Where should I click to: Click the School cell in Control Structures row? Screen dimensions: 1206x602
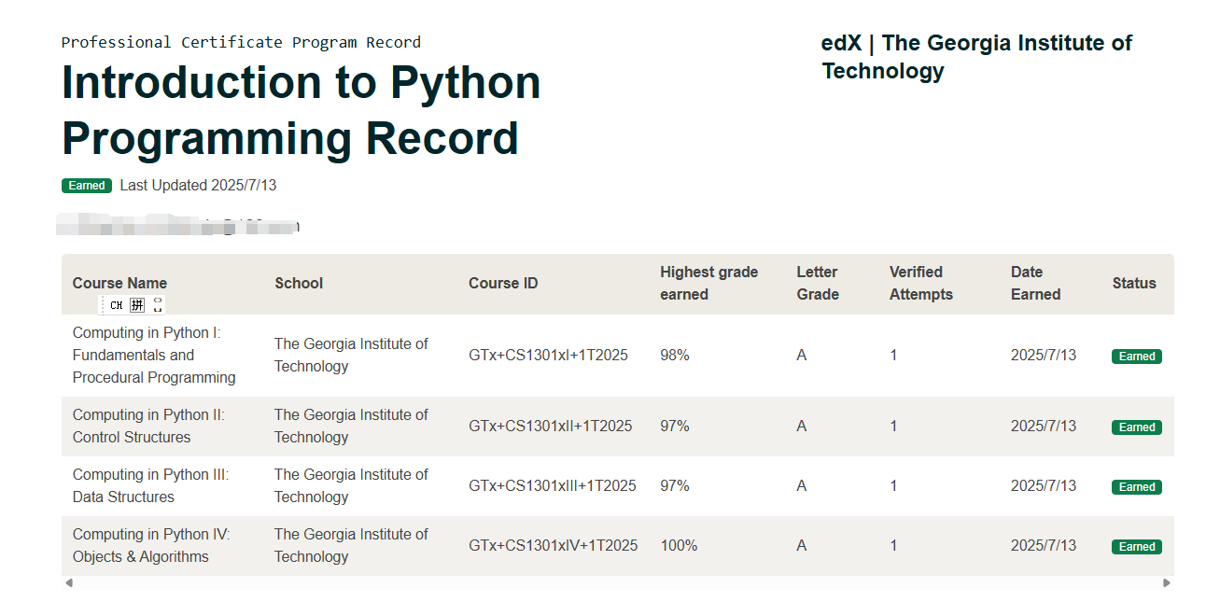click(x=351, y=426)
